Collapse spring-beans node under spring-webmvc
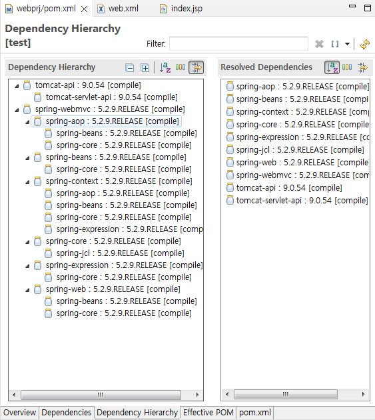The image size is (375, 420). pos(27,158)
